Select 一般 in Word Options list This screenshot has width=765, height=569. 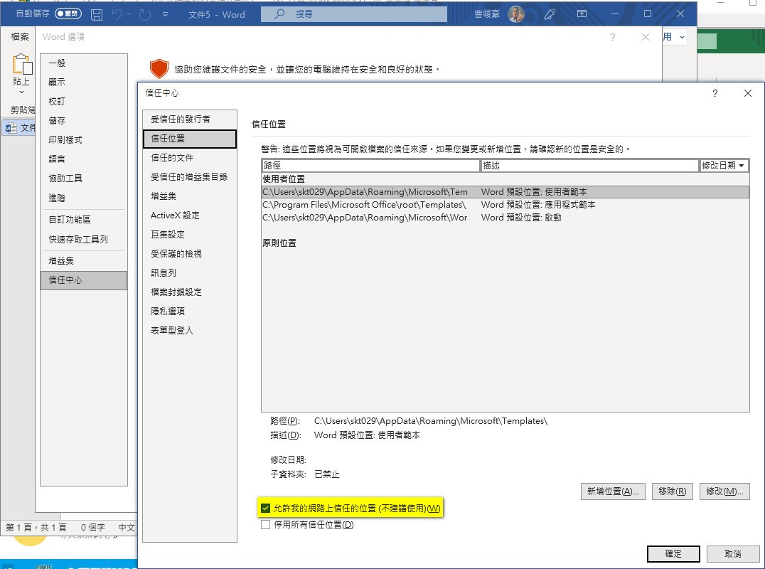pyautogui.click(x=84, y=63)
